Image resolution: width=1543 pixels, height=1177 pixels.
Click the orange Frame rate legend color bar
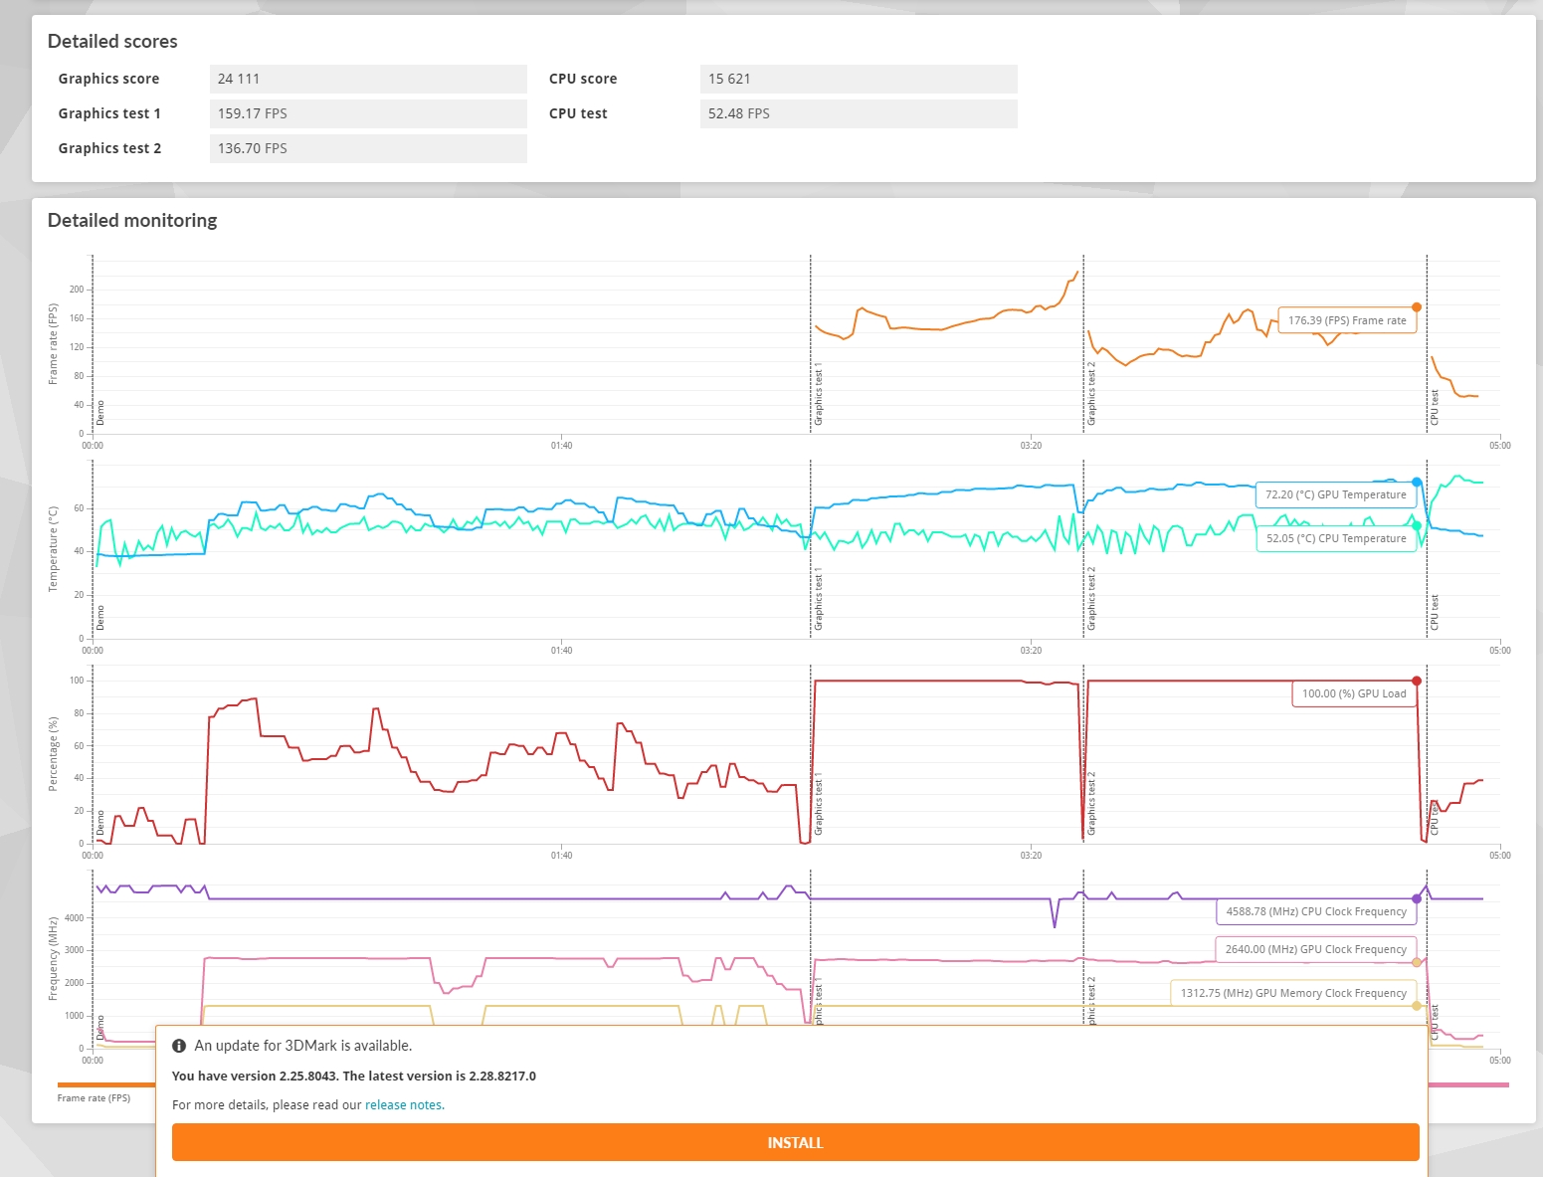(x=106, y=1084)
